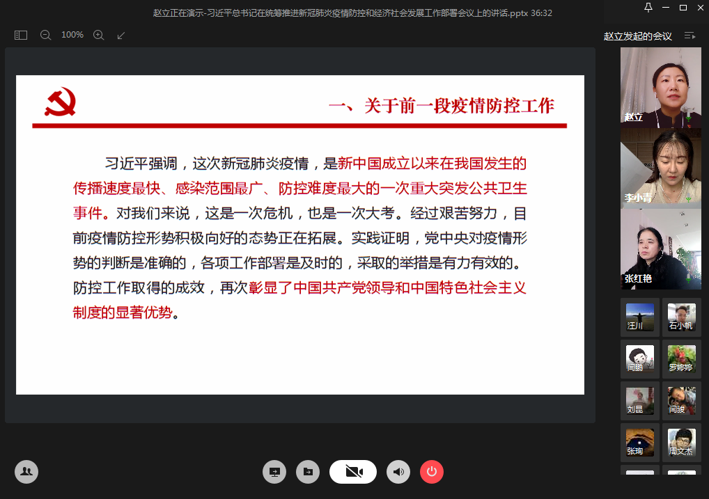Image resolution: width=709 pixels, height=499 pixels.
Task: Click the zoom in magnifier icon
Action: (x=99, y=35)
